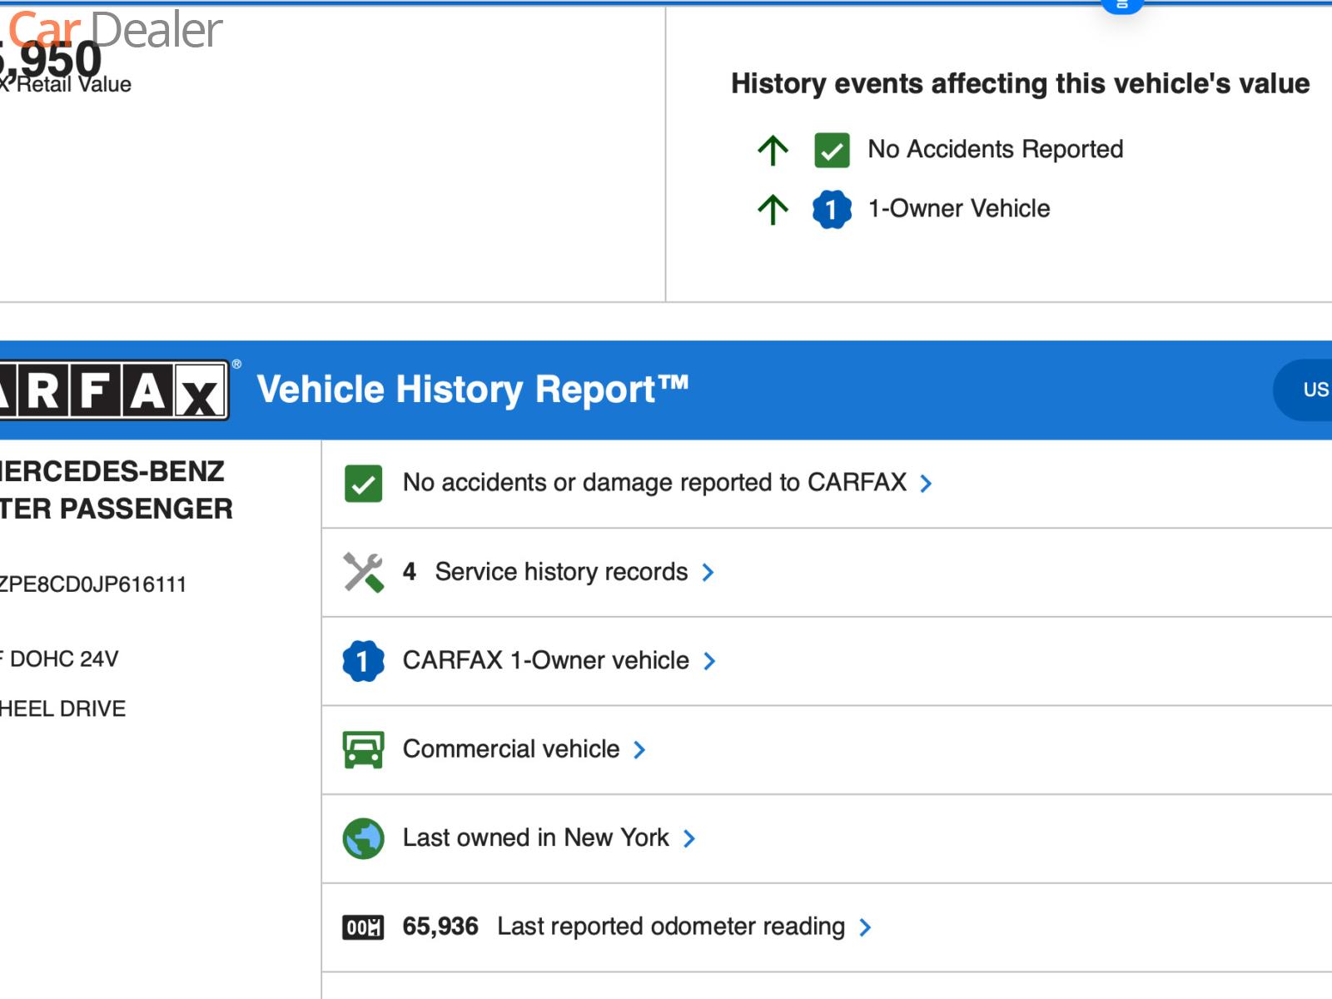Click the globe Last owned icon

pos(363,838)
